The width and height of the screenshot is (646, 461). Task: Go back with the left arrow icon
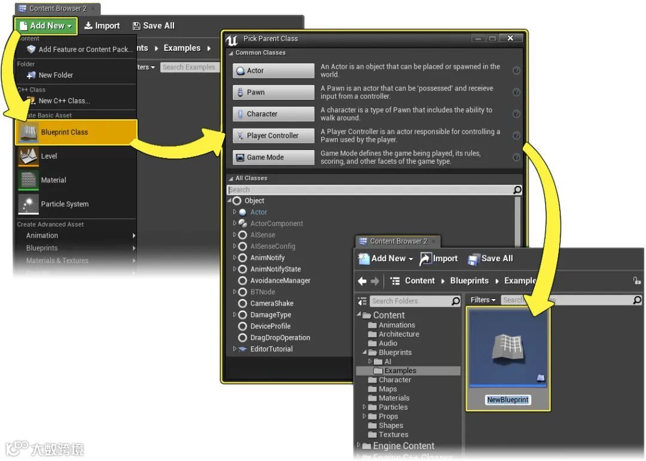[362, 281]
